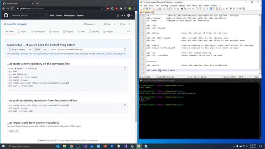Viewport: 265px width, 149px height.
Task: Open the three-dot more menu in repo tabs
Action: coord(128,31)
